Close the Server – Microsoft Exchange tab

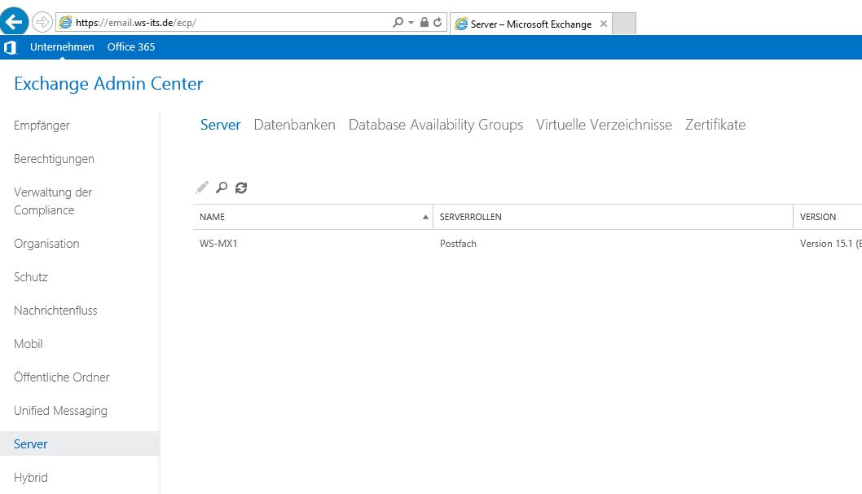tap(604, 24)
